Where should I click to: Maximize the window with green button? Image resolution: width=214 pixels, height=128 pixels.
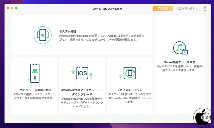pyautogui.click(x=16, y=8)
